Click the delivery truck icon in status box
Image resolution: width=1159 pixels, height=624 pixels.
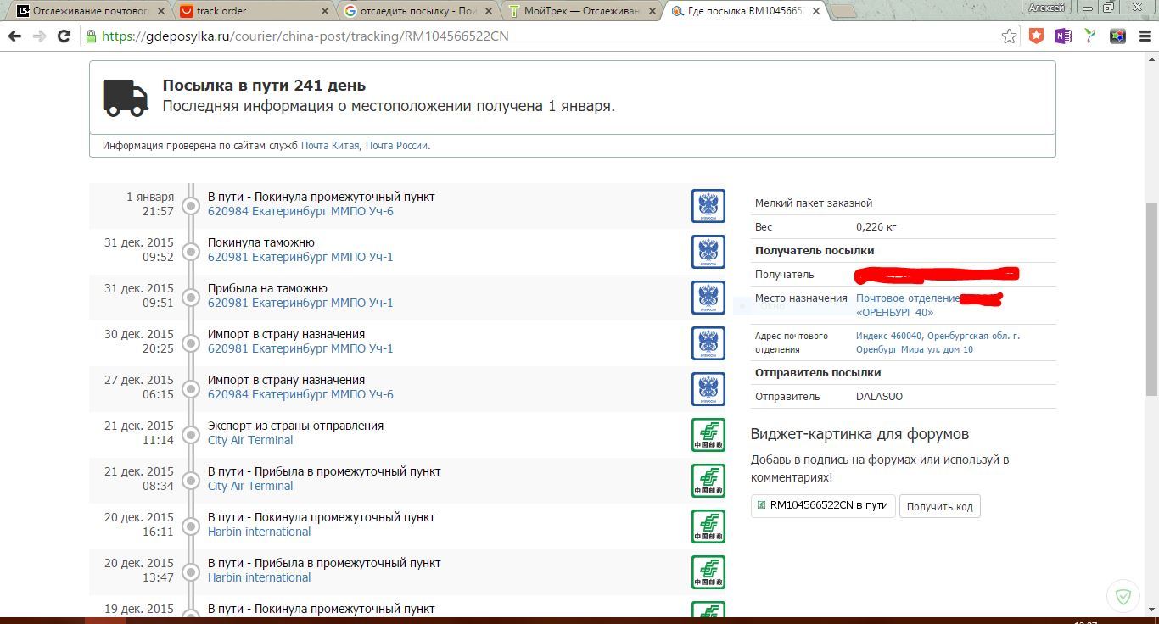click(126, 97)
